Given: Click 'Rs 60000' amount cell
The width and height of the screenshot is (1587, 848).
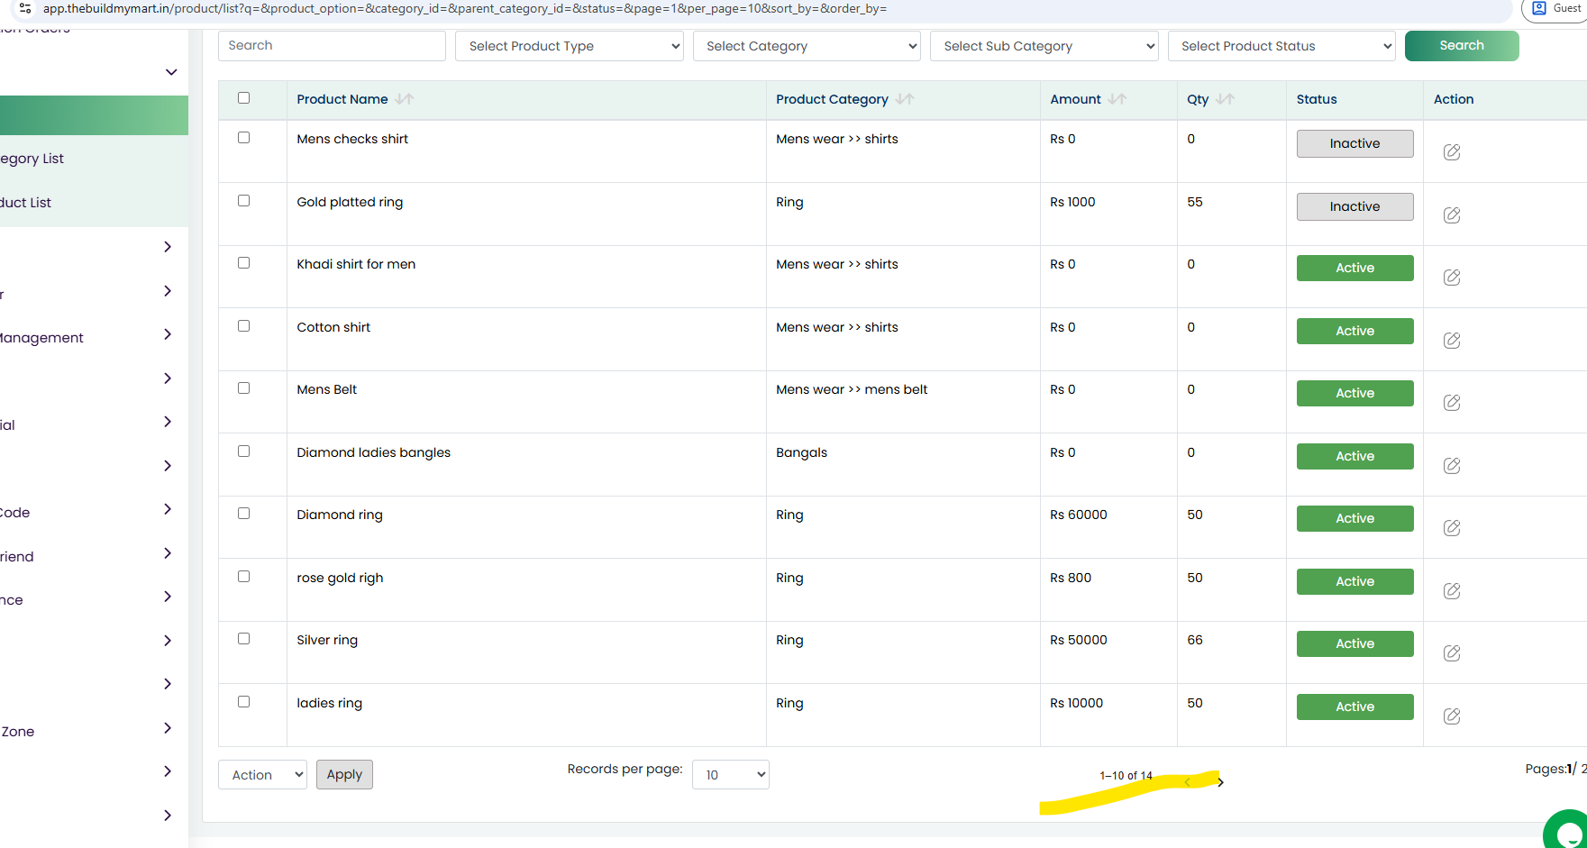Looking at the screenshot, I should point(1079,515).
